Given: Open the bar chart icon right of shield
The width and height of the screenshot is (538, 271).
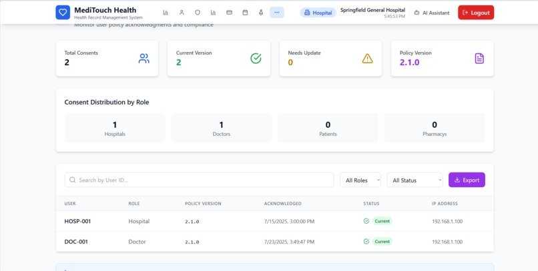Looking at the screenshot, I should click(214, 12).
